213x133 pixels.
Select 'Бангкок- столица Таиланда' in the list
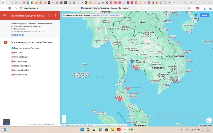27,48
